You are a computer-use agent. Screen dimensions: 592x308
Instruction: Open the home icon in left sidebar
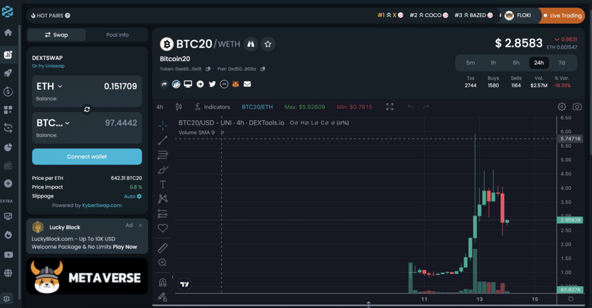(x=8, y=32)
